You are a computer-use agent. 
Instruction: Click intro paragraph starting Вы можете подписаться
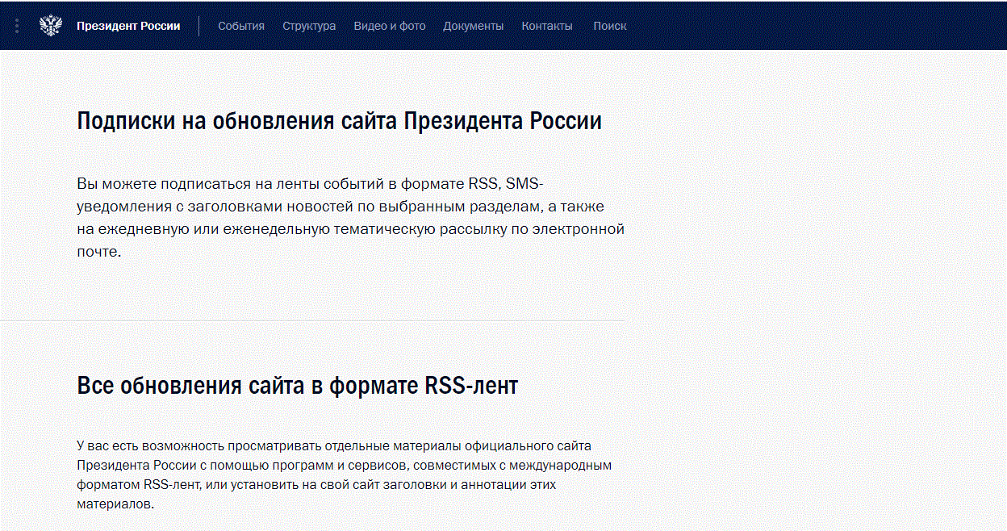351,218
